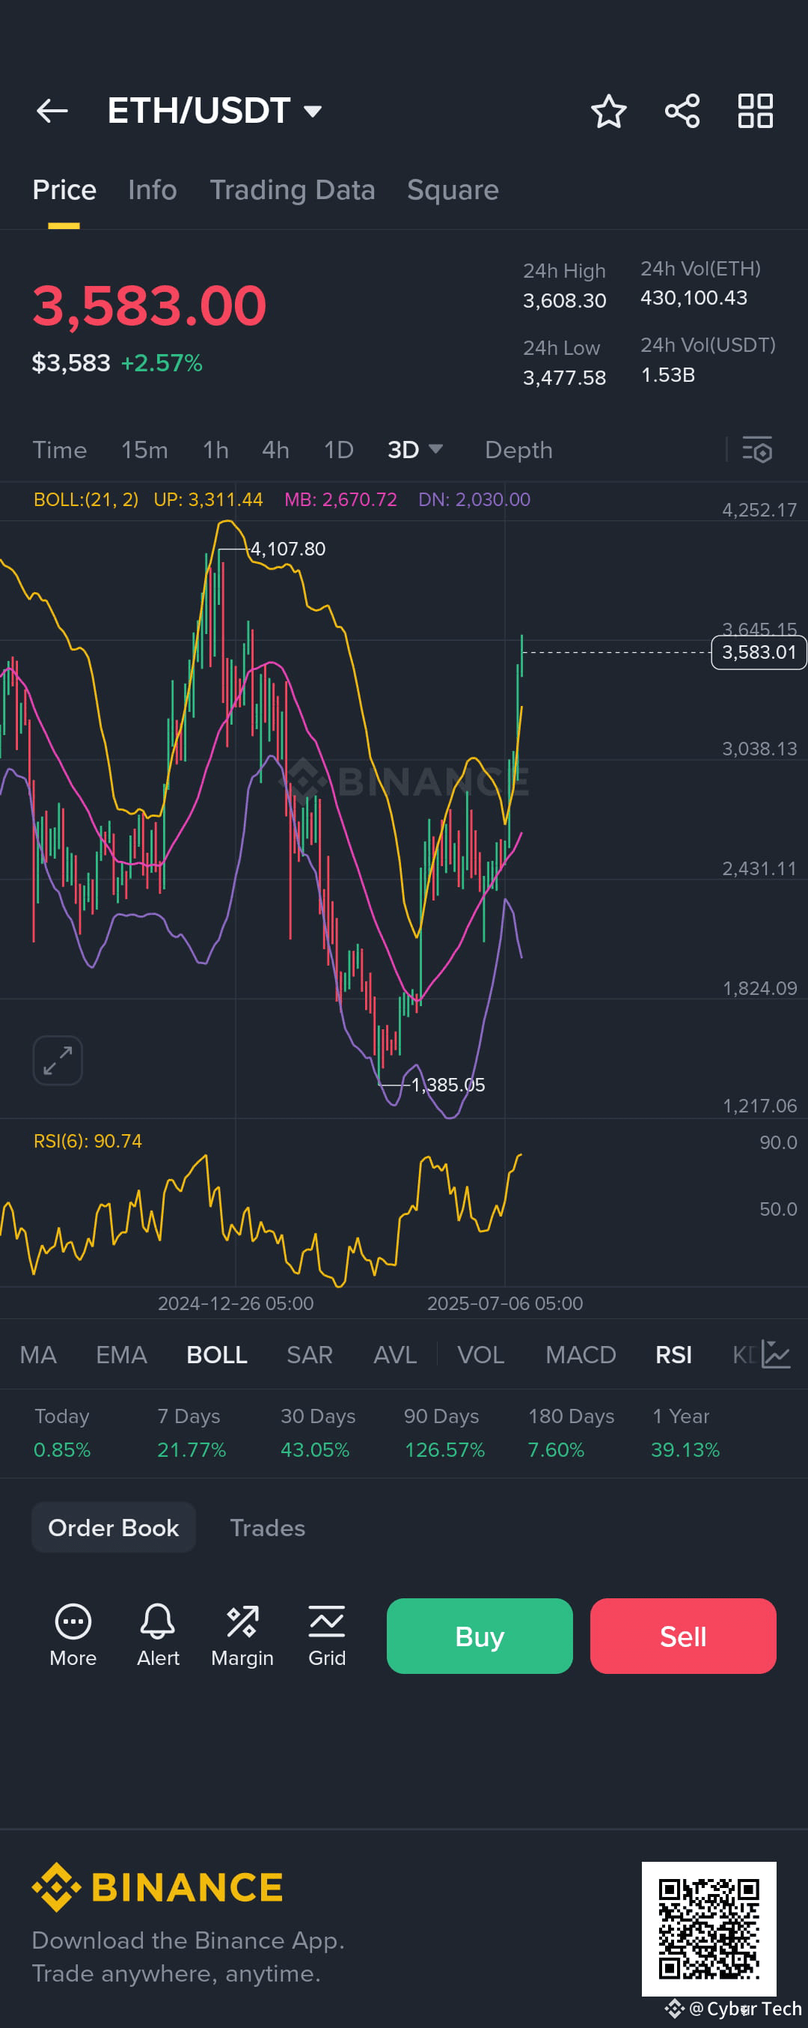Expand chart to fullscreen
This screenshot has width=808, height=2028.
pos(58,1061)
